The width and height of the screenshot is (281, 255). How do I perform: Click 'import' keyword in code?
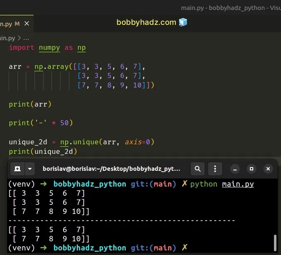coord(22,48)
